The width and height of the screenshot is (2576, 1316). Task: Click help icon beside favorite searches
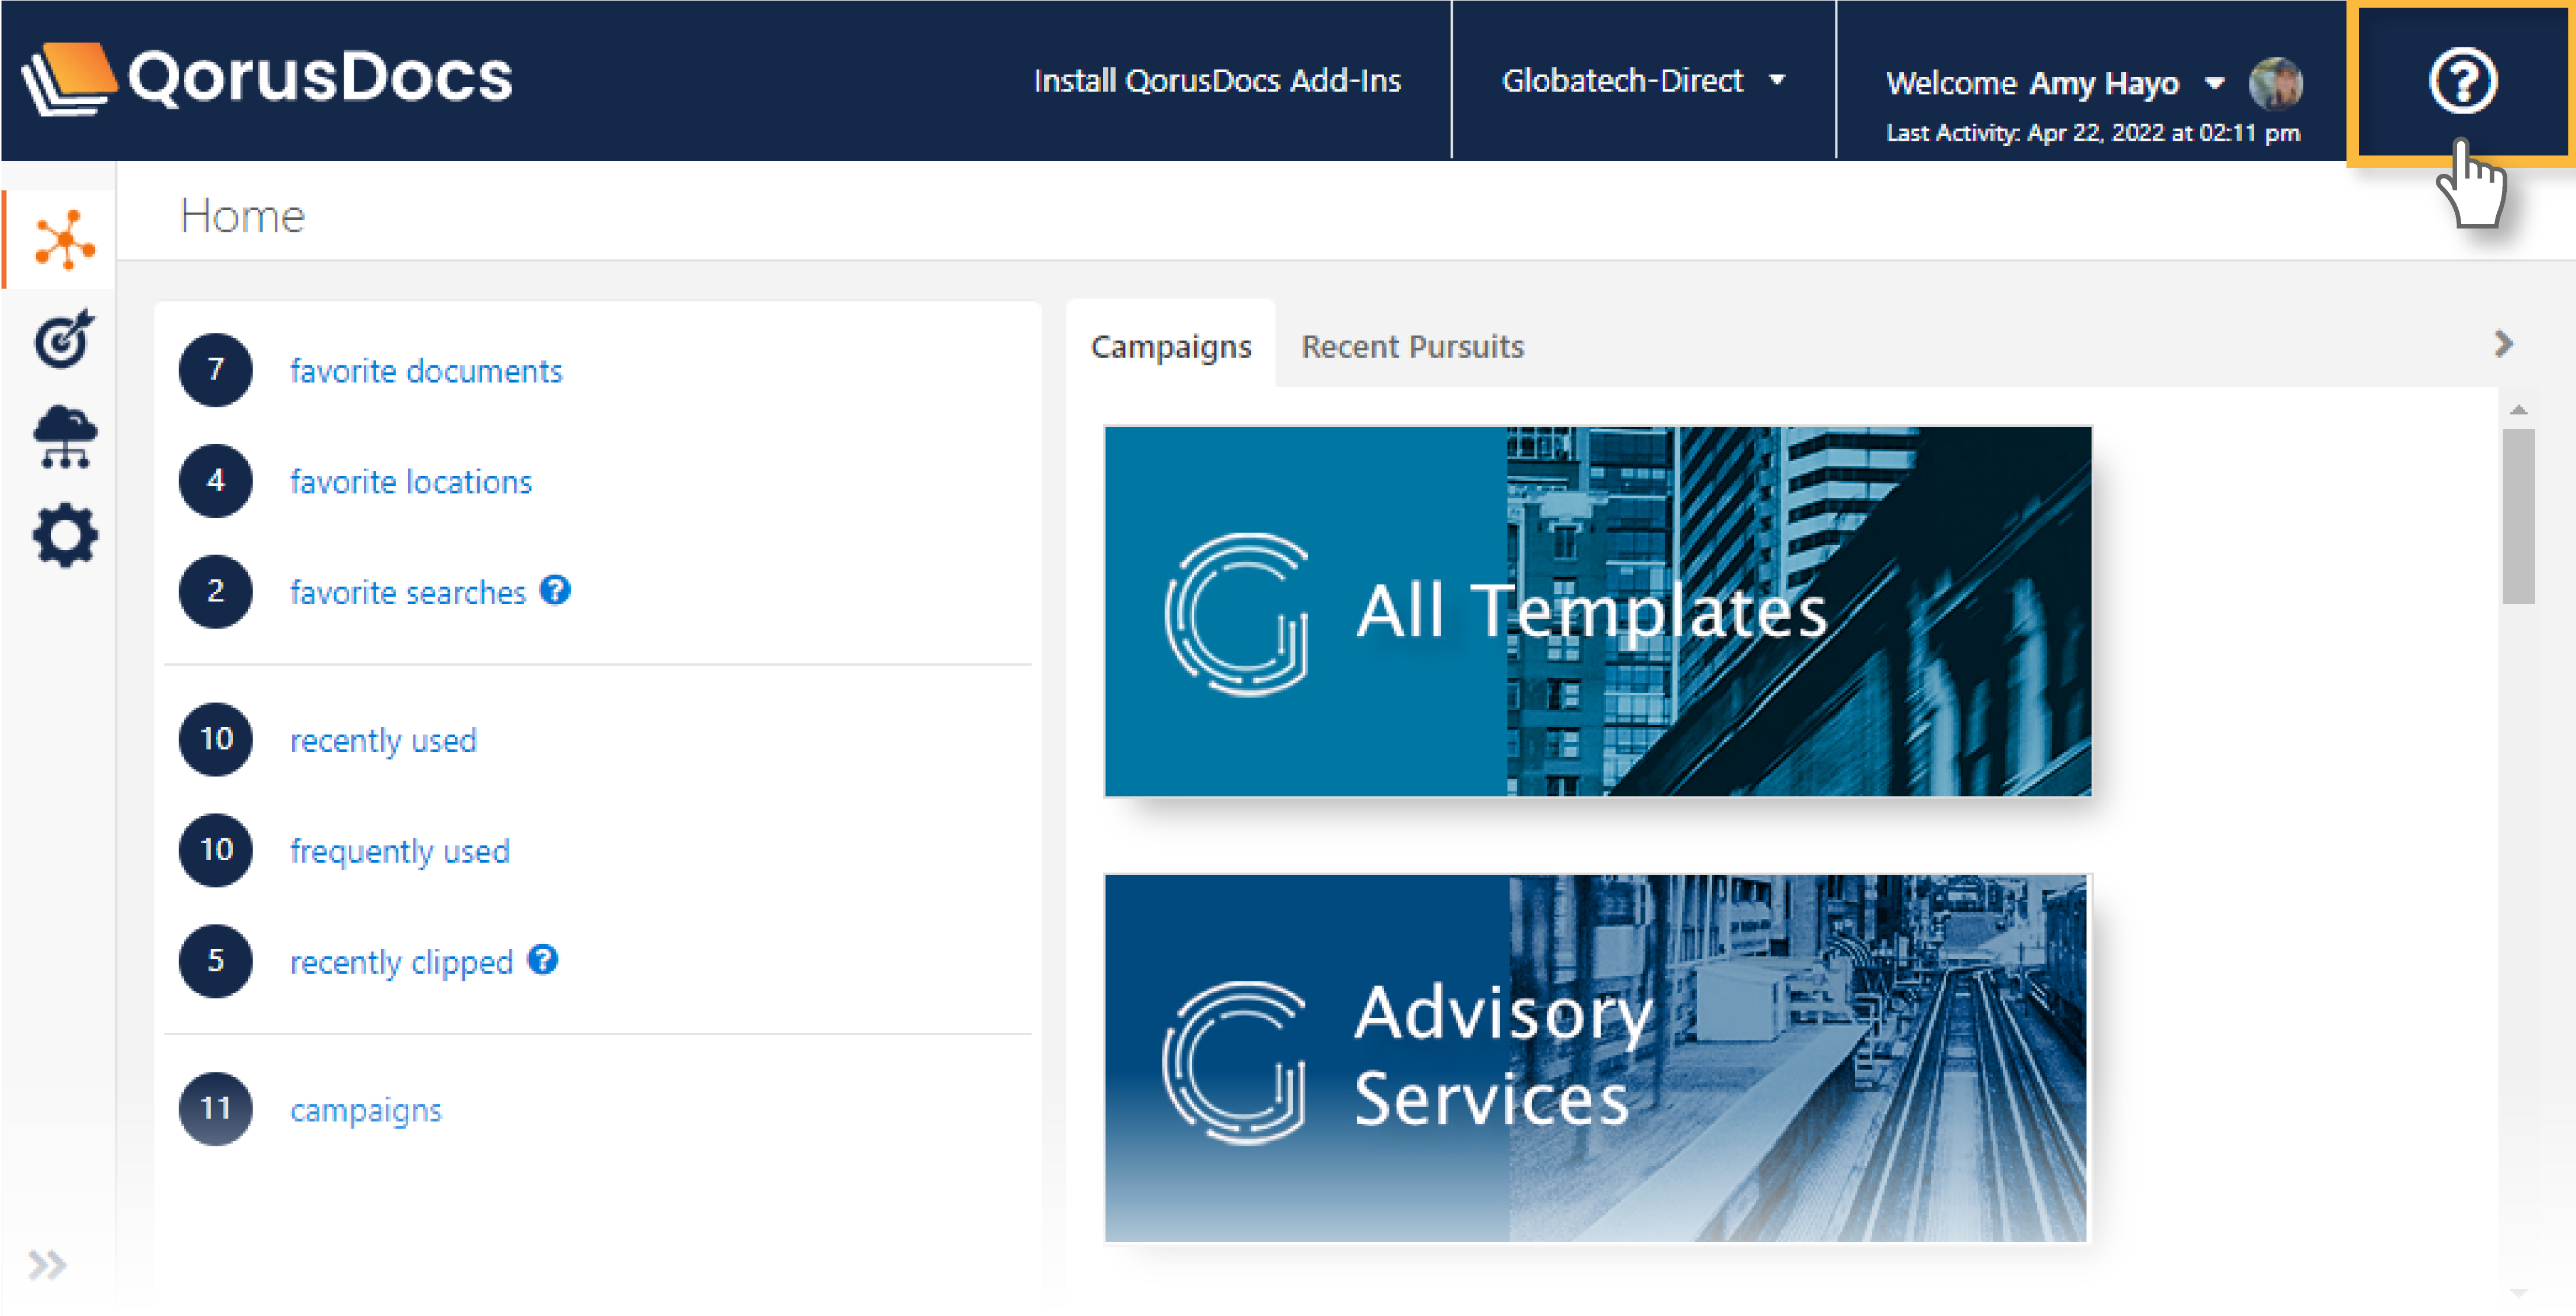(x=555, y=591)
